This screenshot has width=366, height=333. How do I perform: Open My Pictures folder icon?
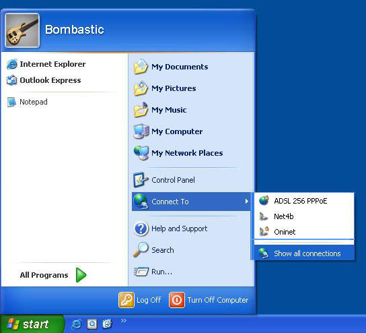click(x=141, y=88)
